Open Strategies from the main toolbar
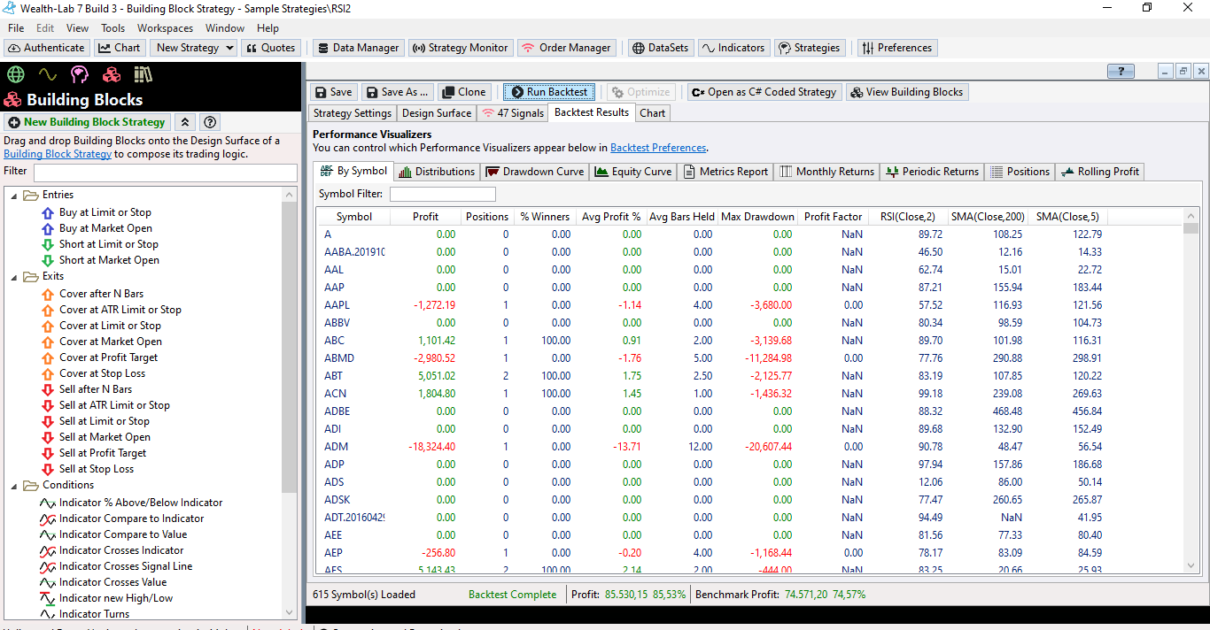Image resolution: width=1210 pixels, height=630 pixels. tap(809, 48)
